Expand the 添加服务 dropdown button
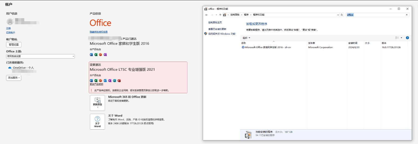 [14, 78]
